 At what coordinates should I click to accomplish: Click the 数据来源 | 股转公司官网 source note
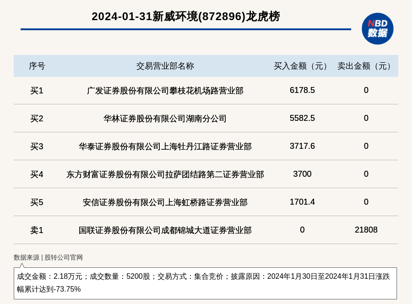[48, 257]
